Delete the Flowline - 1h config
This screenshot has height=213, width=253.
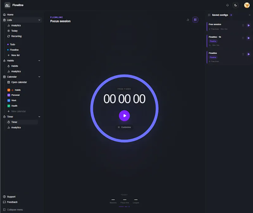pos(243,38)
